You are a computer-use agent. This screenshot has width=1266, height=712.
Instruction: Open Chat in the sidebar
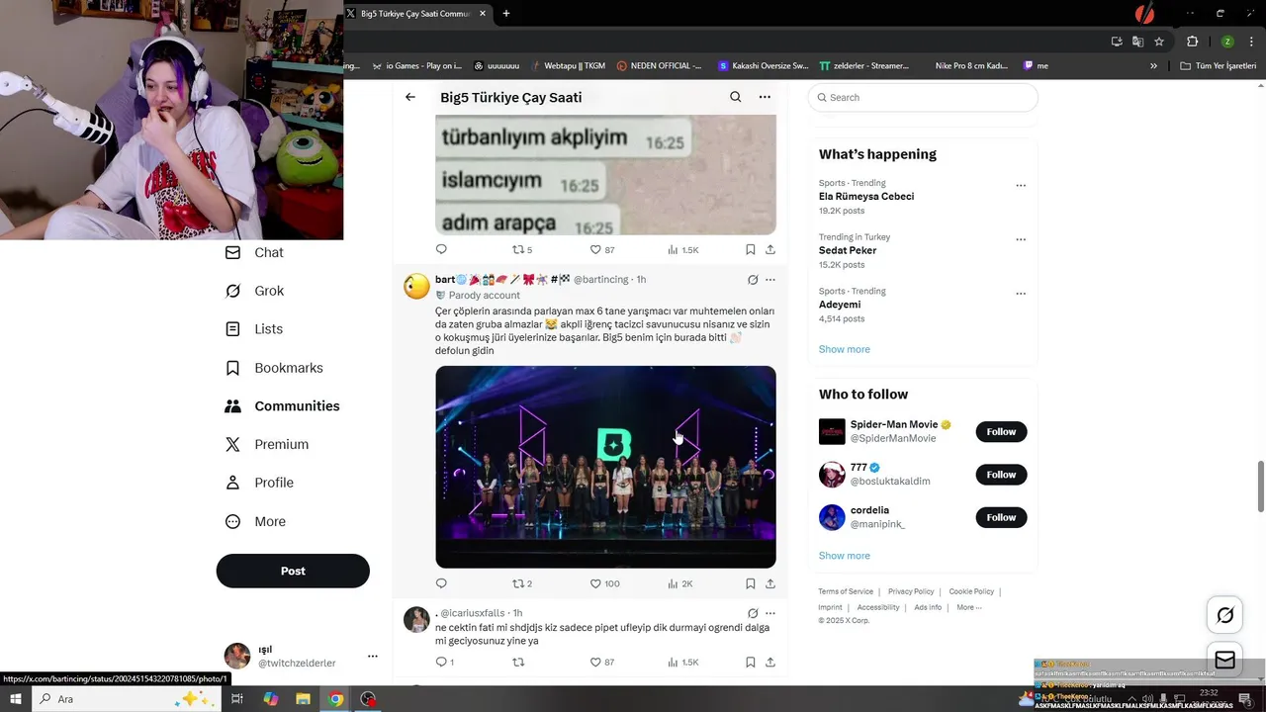pos(254,252)
